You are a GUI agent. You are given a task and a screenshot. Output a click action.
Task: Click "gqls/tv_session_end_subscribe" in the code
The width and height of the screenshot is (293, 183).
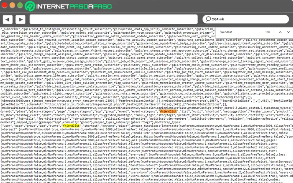pos(112,76)
